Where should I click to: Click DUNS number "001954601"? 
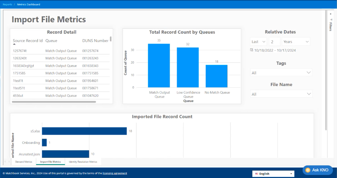[x=90, y=81]
